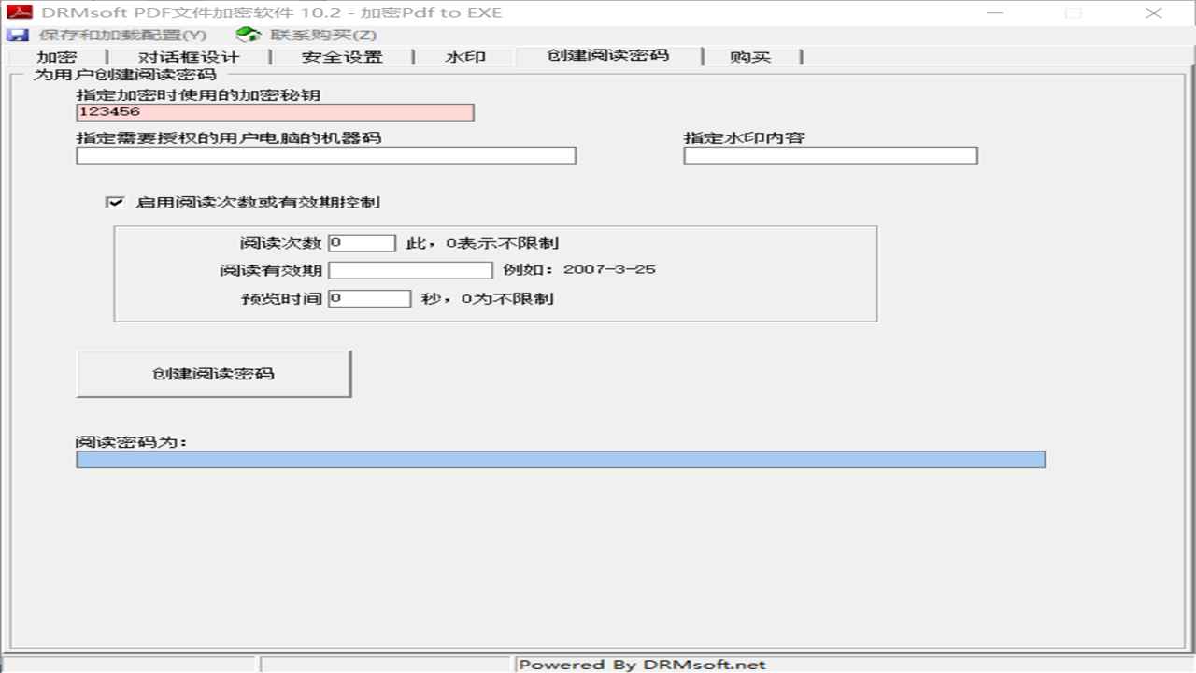
Task: Click the 指定水印内容 input field
Action: tap(831, 155)
